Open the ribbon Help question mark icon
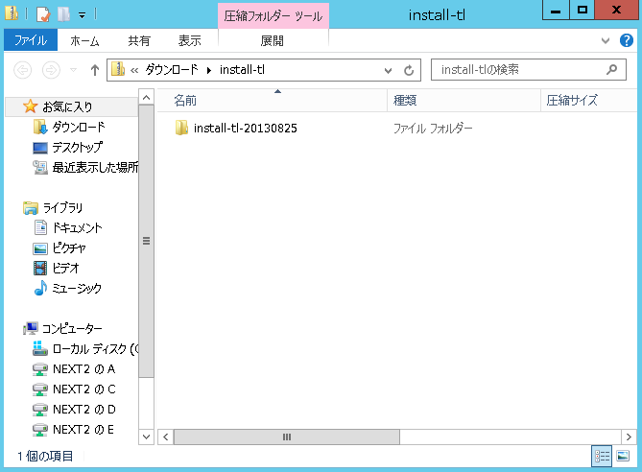The image size is (642, 472). coord(626,41)
